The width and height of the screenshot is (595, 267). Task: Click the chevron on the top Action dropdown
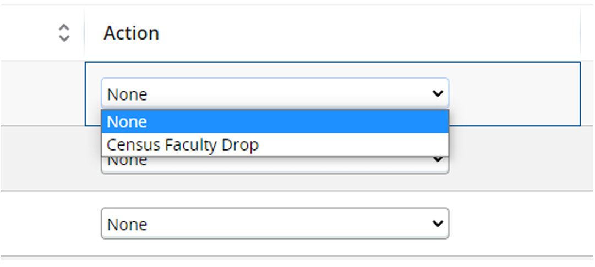438,94
